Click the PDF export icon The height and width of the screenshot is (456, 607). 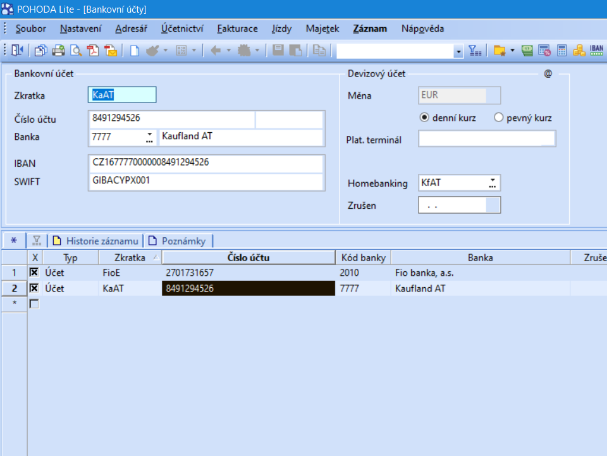point(93,51)
